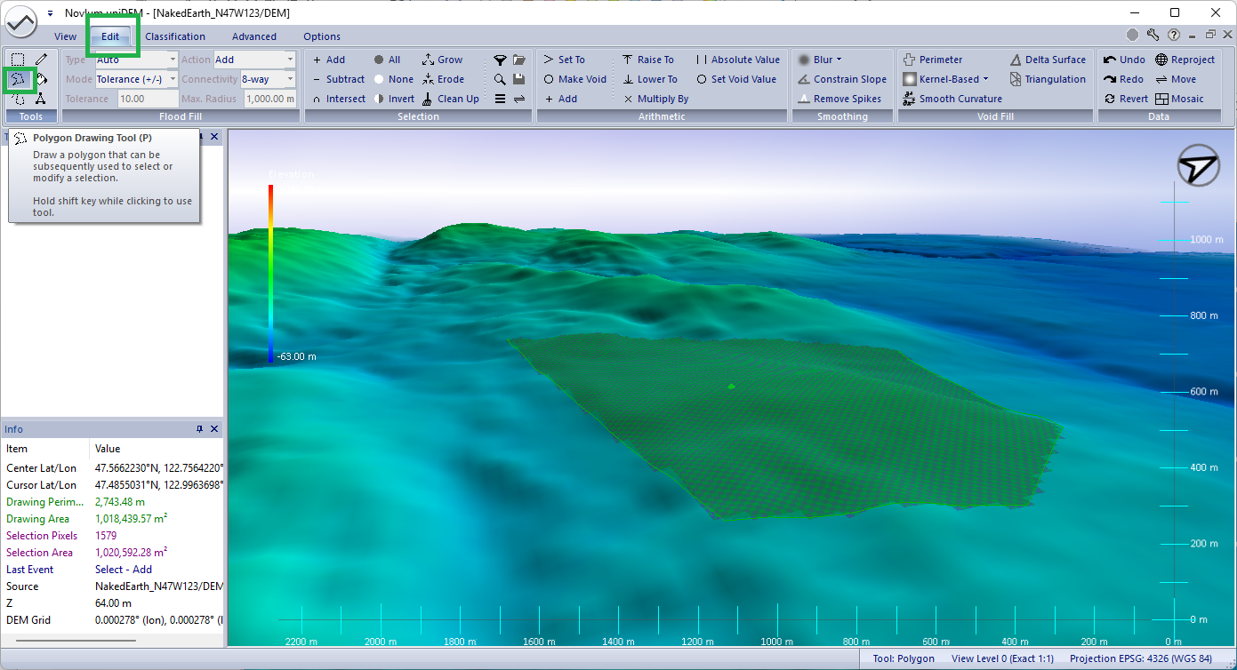This screenshot has height=670, width=1237.
Task: Pin the Info panel
Action: pos(200,429)
